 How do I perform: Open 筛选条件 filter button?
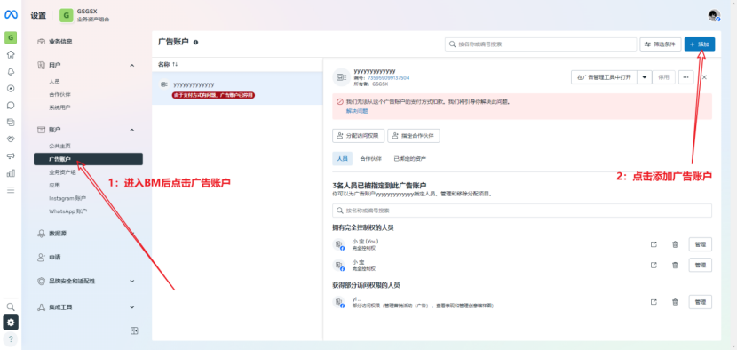661,44
